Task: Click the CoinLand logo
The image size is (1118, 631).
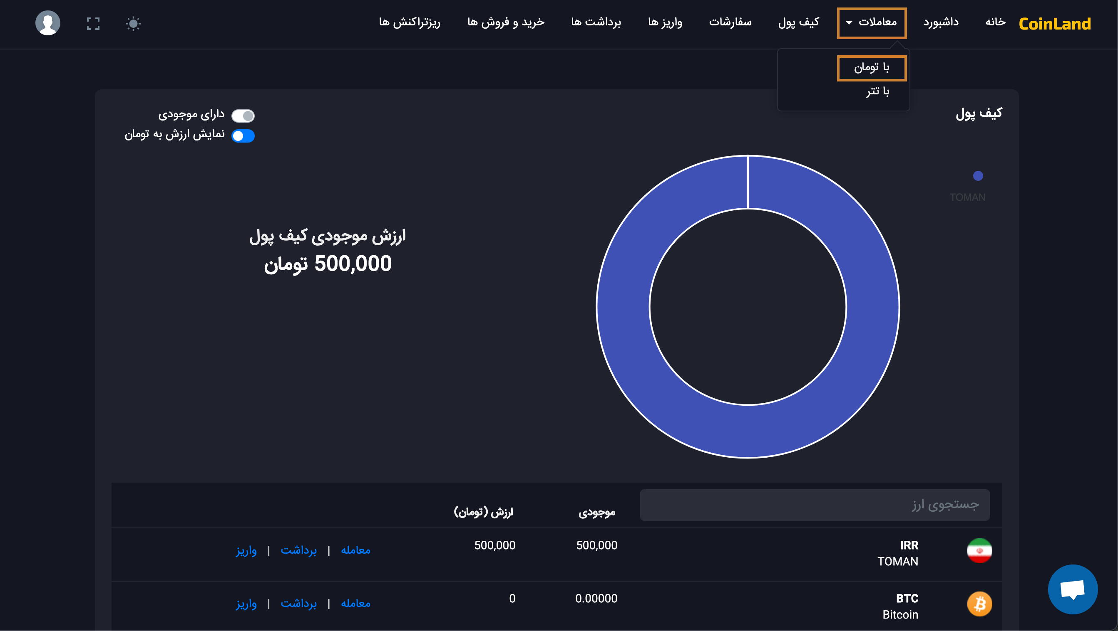Action: (x=1054, y=24)
